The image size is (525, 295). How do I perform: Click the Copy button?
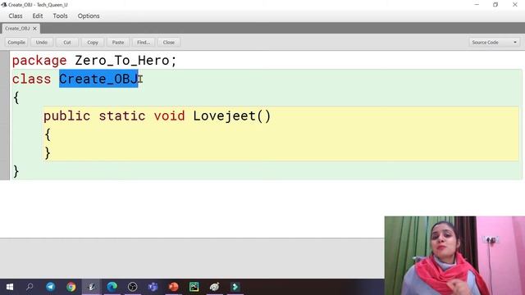click(x=93, y=42)
